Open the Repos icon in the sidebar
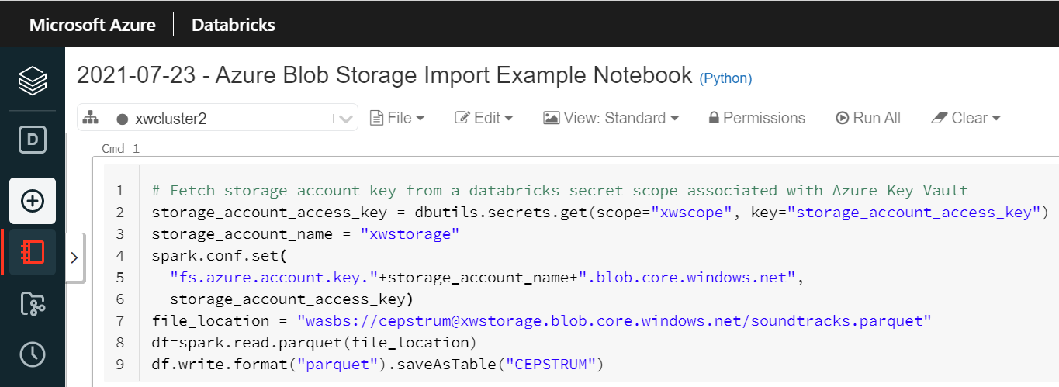The image size is (1059, 387). pyautogui.click(x=33, y=304)
